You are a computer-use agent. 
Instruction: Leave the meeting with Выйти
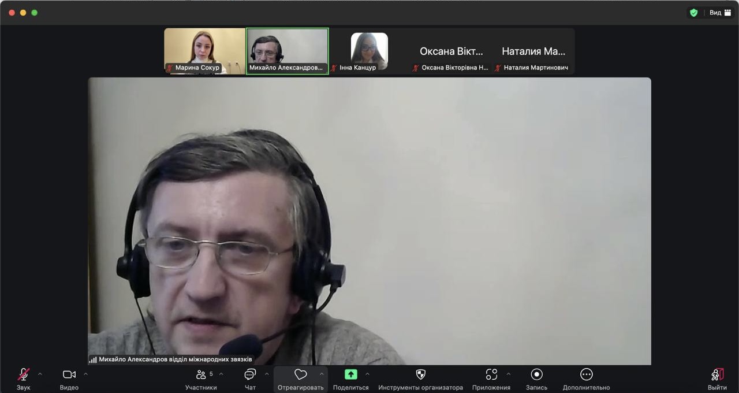pyautogui.click(x=718, y=379)
